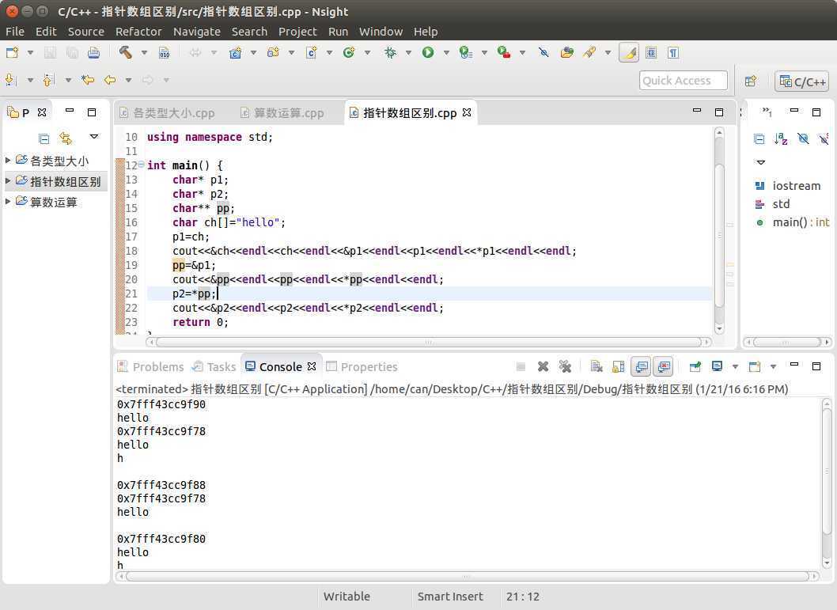Click the Last Edit Location icon

(88, 80)
